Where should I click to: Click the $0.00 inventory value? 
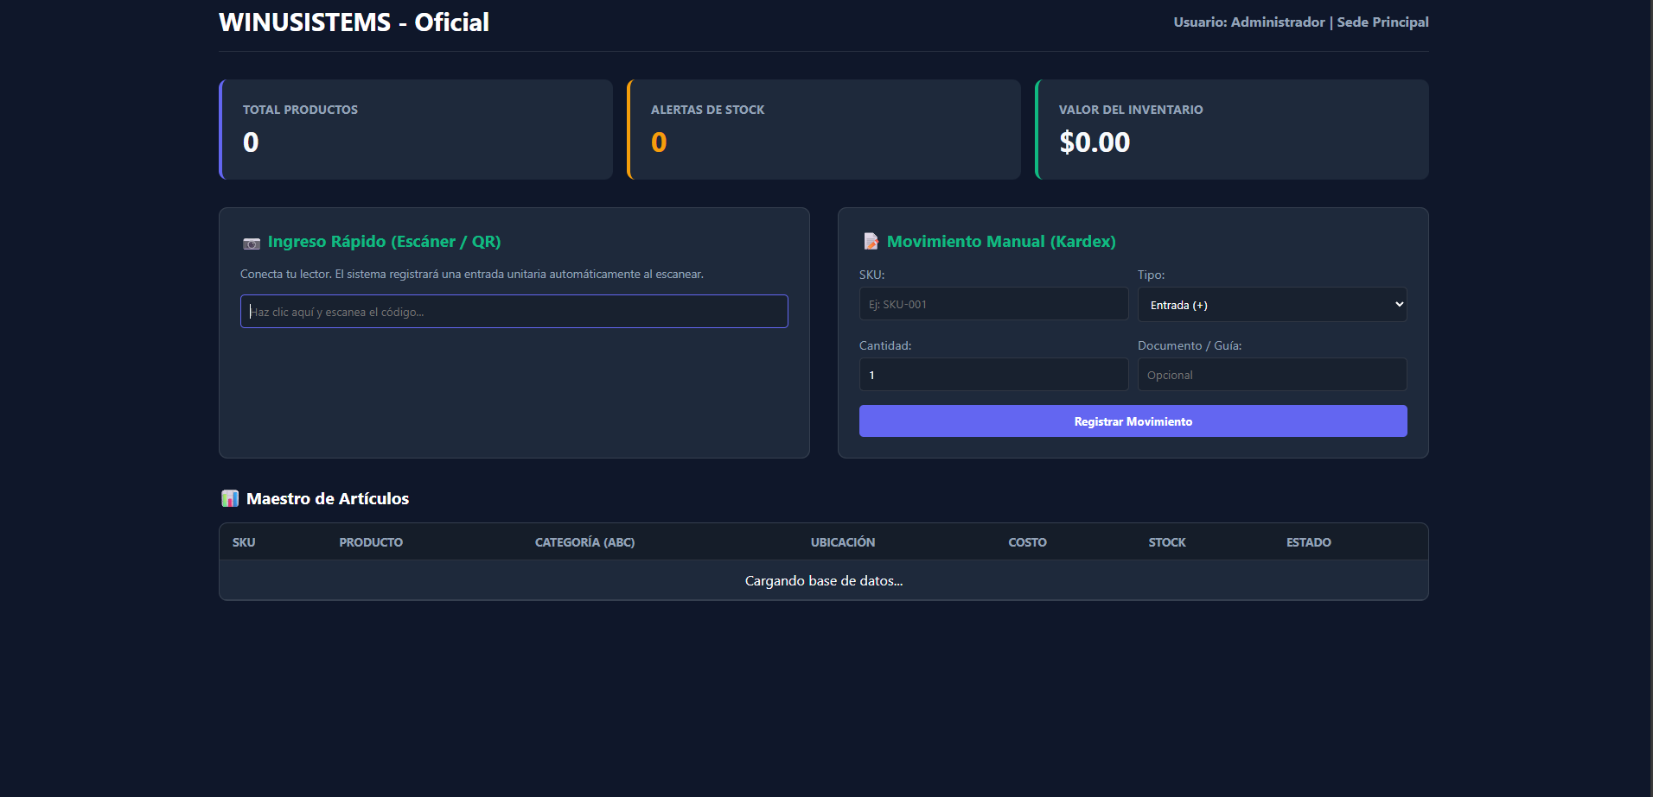(1095, 142)
